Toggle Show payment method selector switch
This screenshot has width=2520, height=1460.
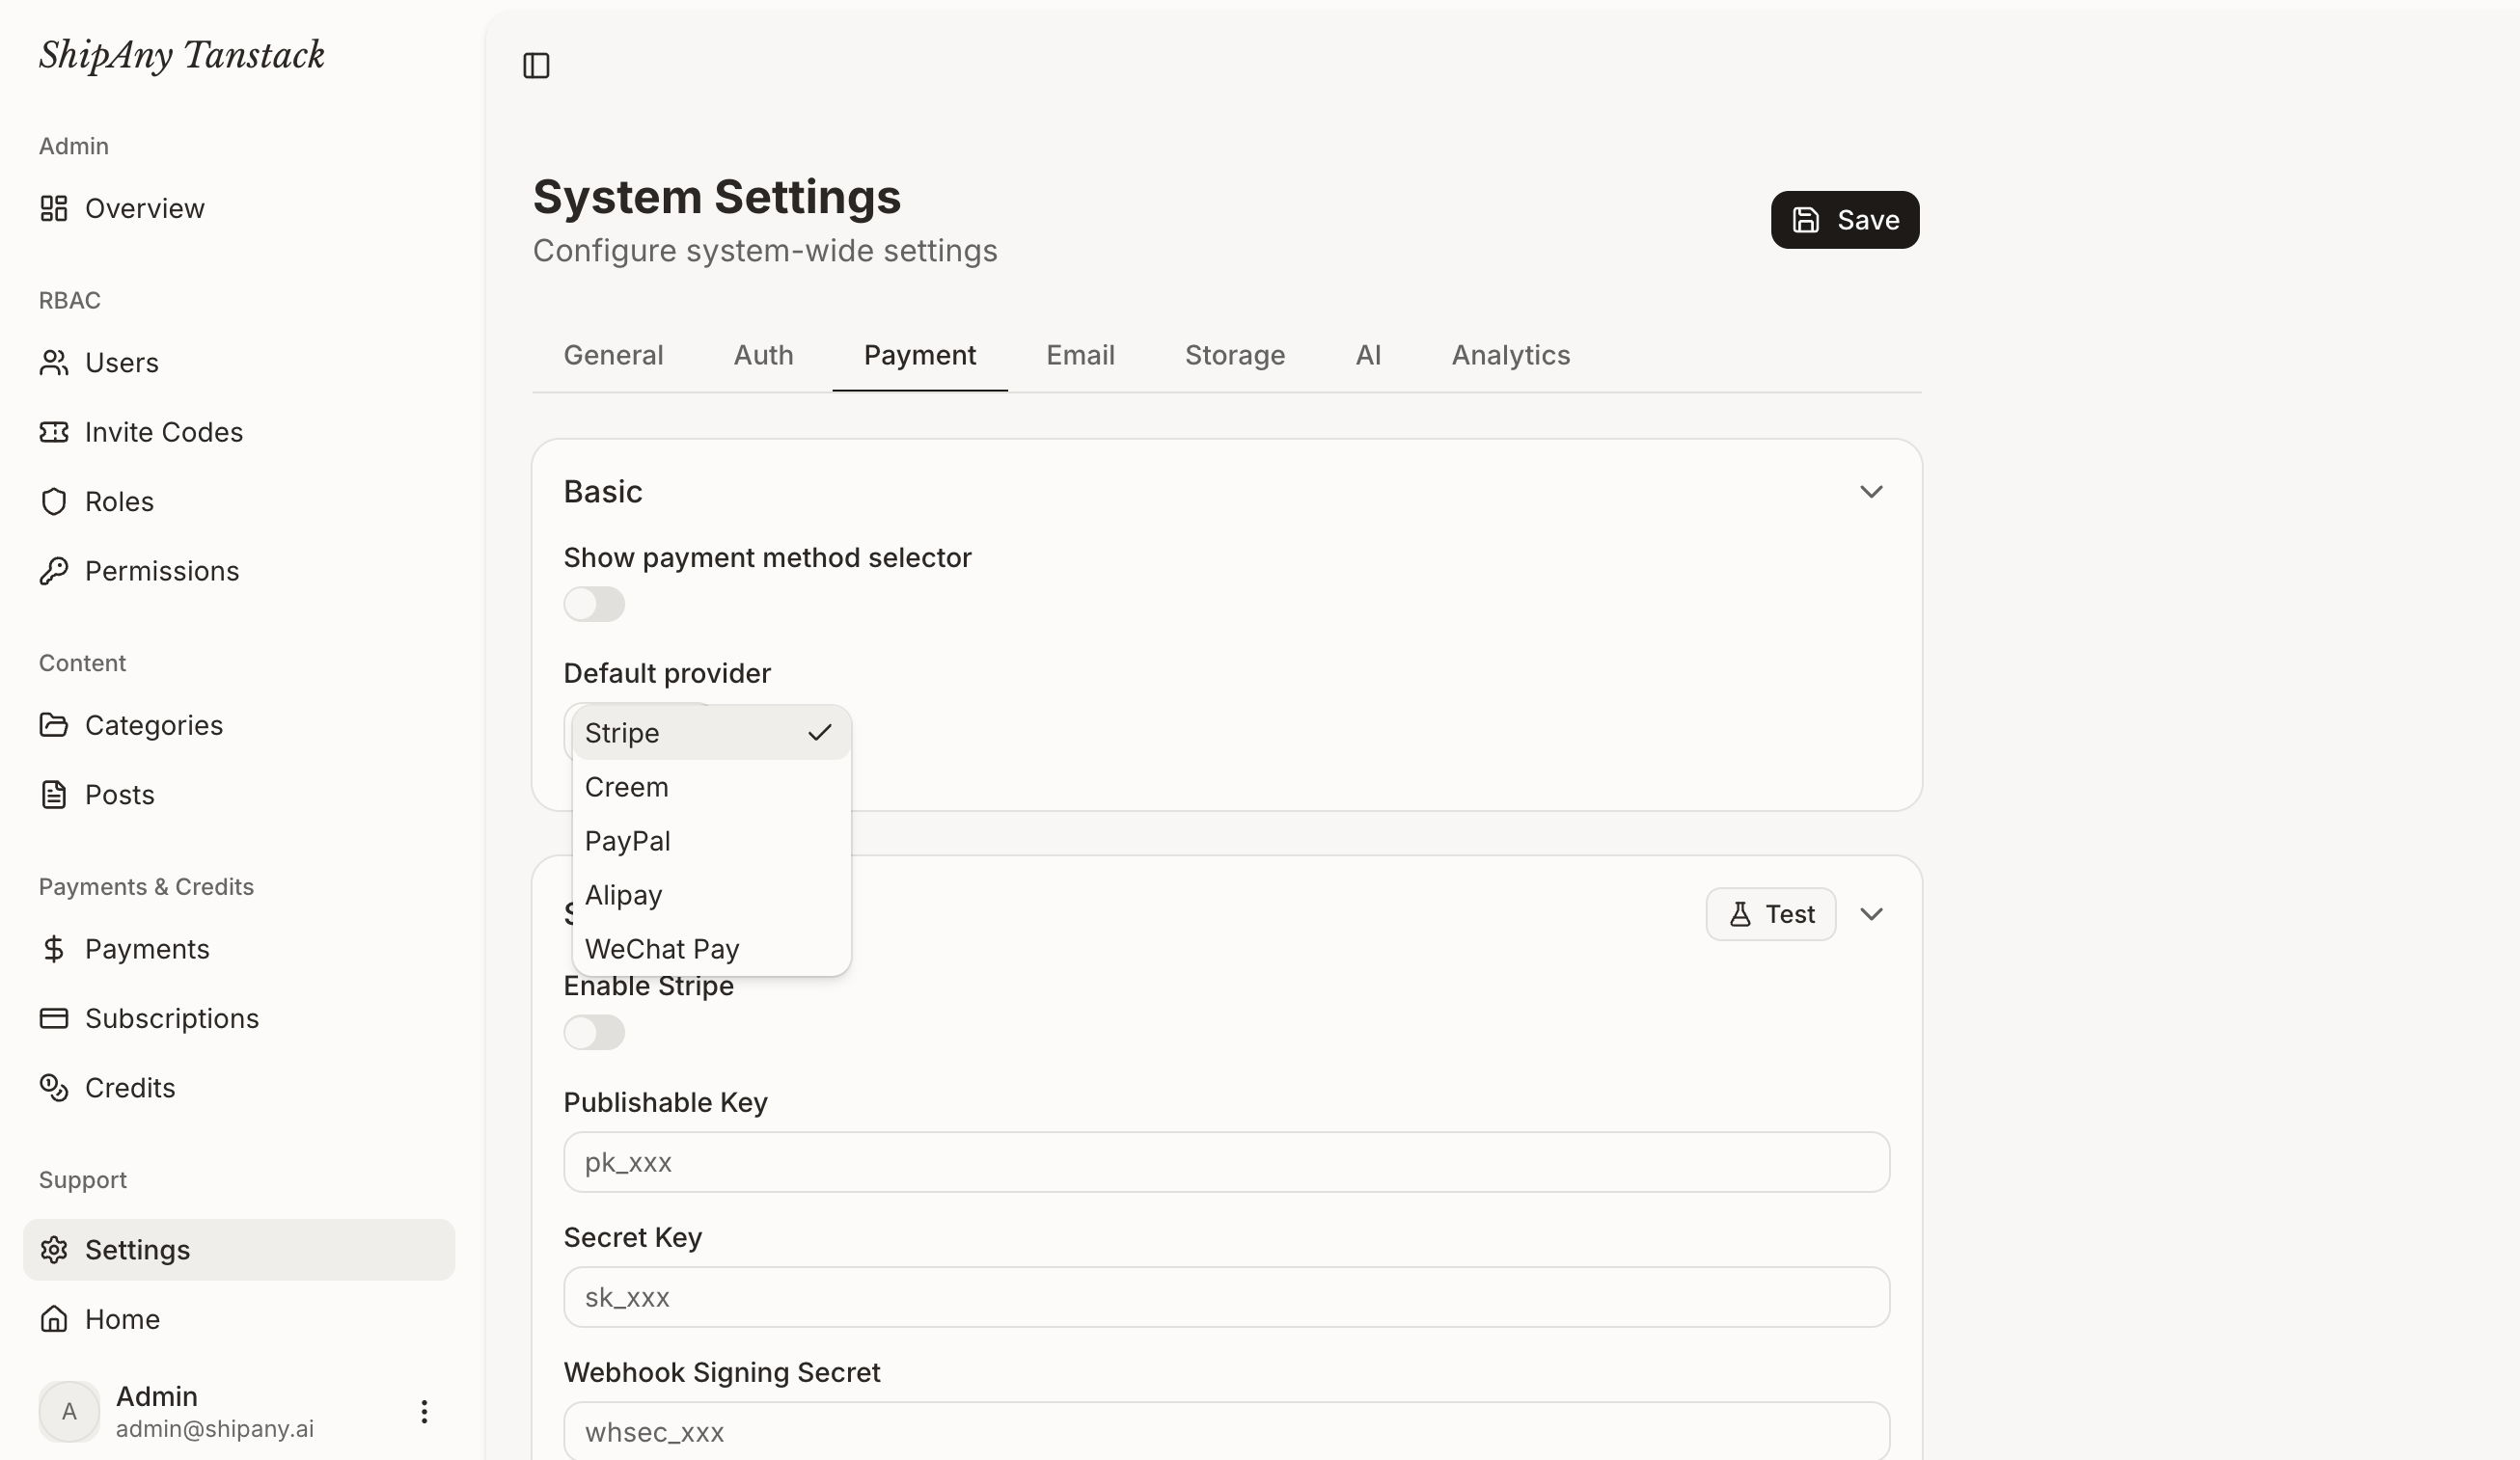click(594, 604)
